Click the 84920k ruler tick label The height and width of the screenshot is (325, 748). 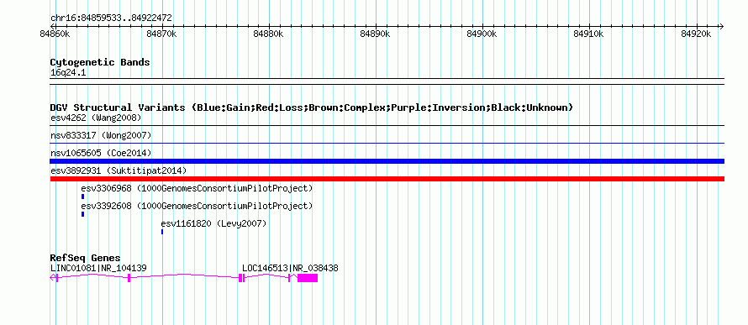tap(697, 34)
